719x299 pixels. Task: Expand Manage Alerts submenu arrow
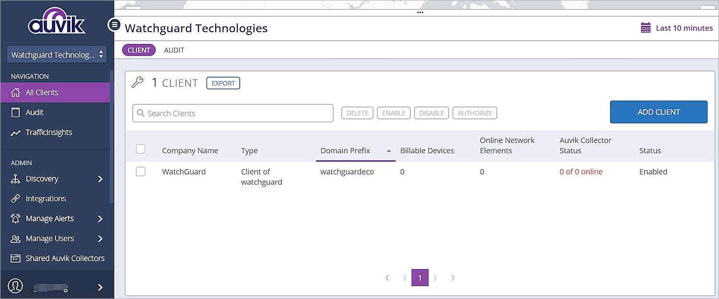100,218
